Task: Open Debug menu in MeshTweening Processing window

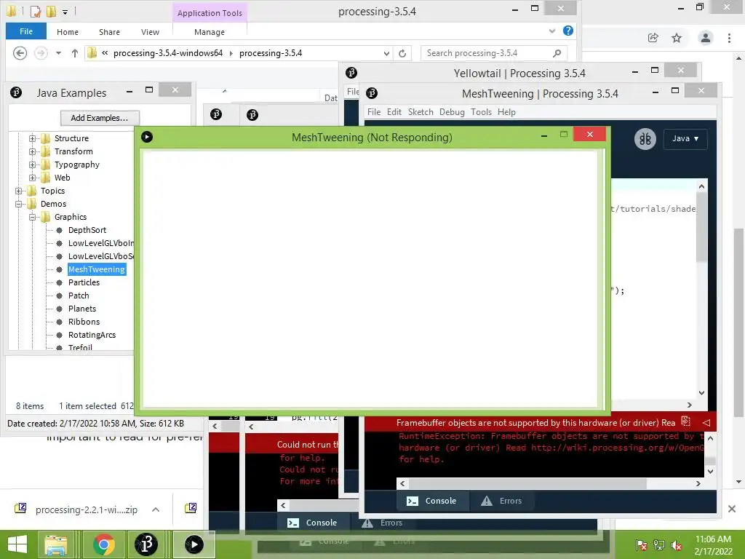Action: [452, 111]
